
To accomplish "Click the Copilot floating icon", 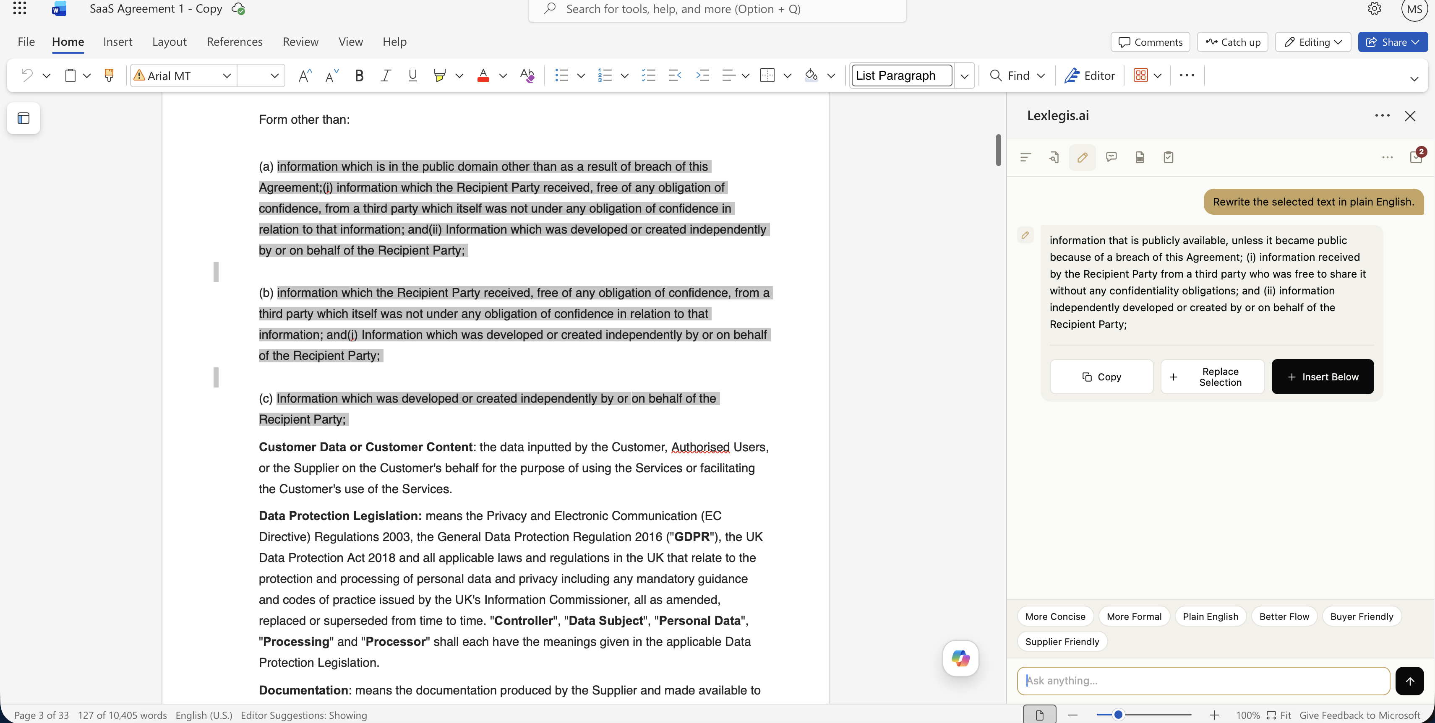I will pyautogui.click(x=960, y=658).
